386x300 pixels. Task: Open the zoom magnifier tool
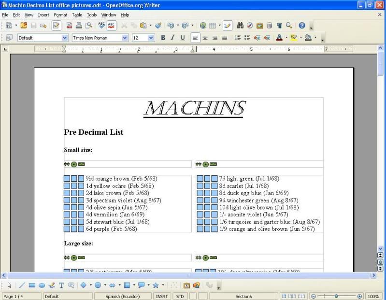(x=289, y=25)
